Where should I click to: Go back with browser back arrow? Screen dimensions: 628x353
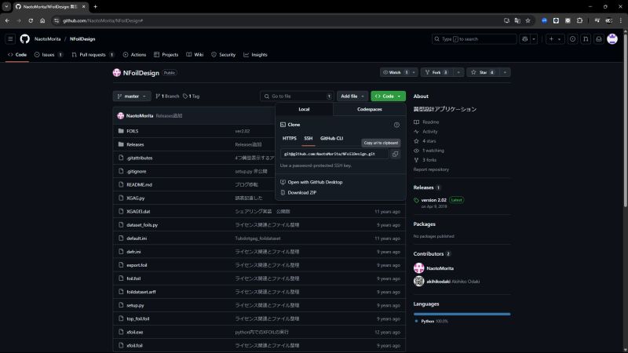pyautogui.click(x=7, y=20)
